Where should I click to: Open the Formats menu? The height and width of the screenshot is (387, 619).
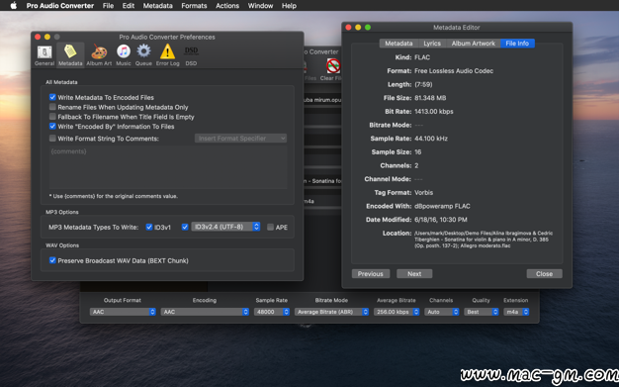[x=194, y=6]
